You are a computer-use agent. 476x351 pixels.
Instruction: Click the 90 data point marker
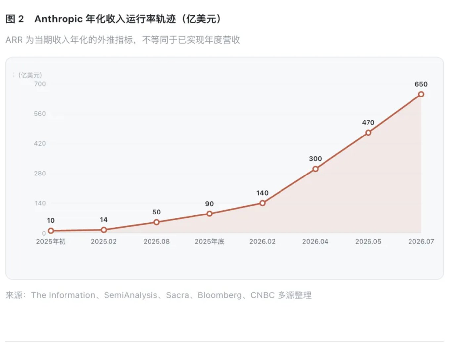tap(209, 214)
